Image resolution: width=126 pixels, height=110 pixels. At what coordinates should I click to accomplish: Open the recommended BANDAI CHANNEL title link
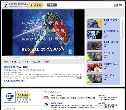[x=57, y=103]
